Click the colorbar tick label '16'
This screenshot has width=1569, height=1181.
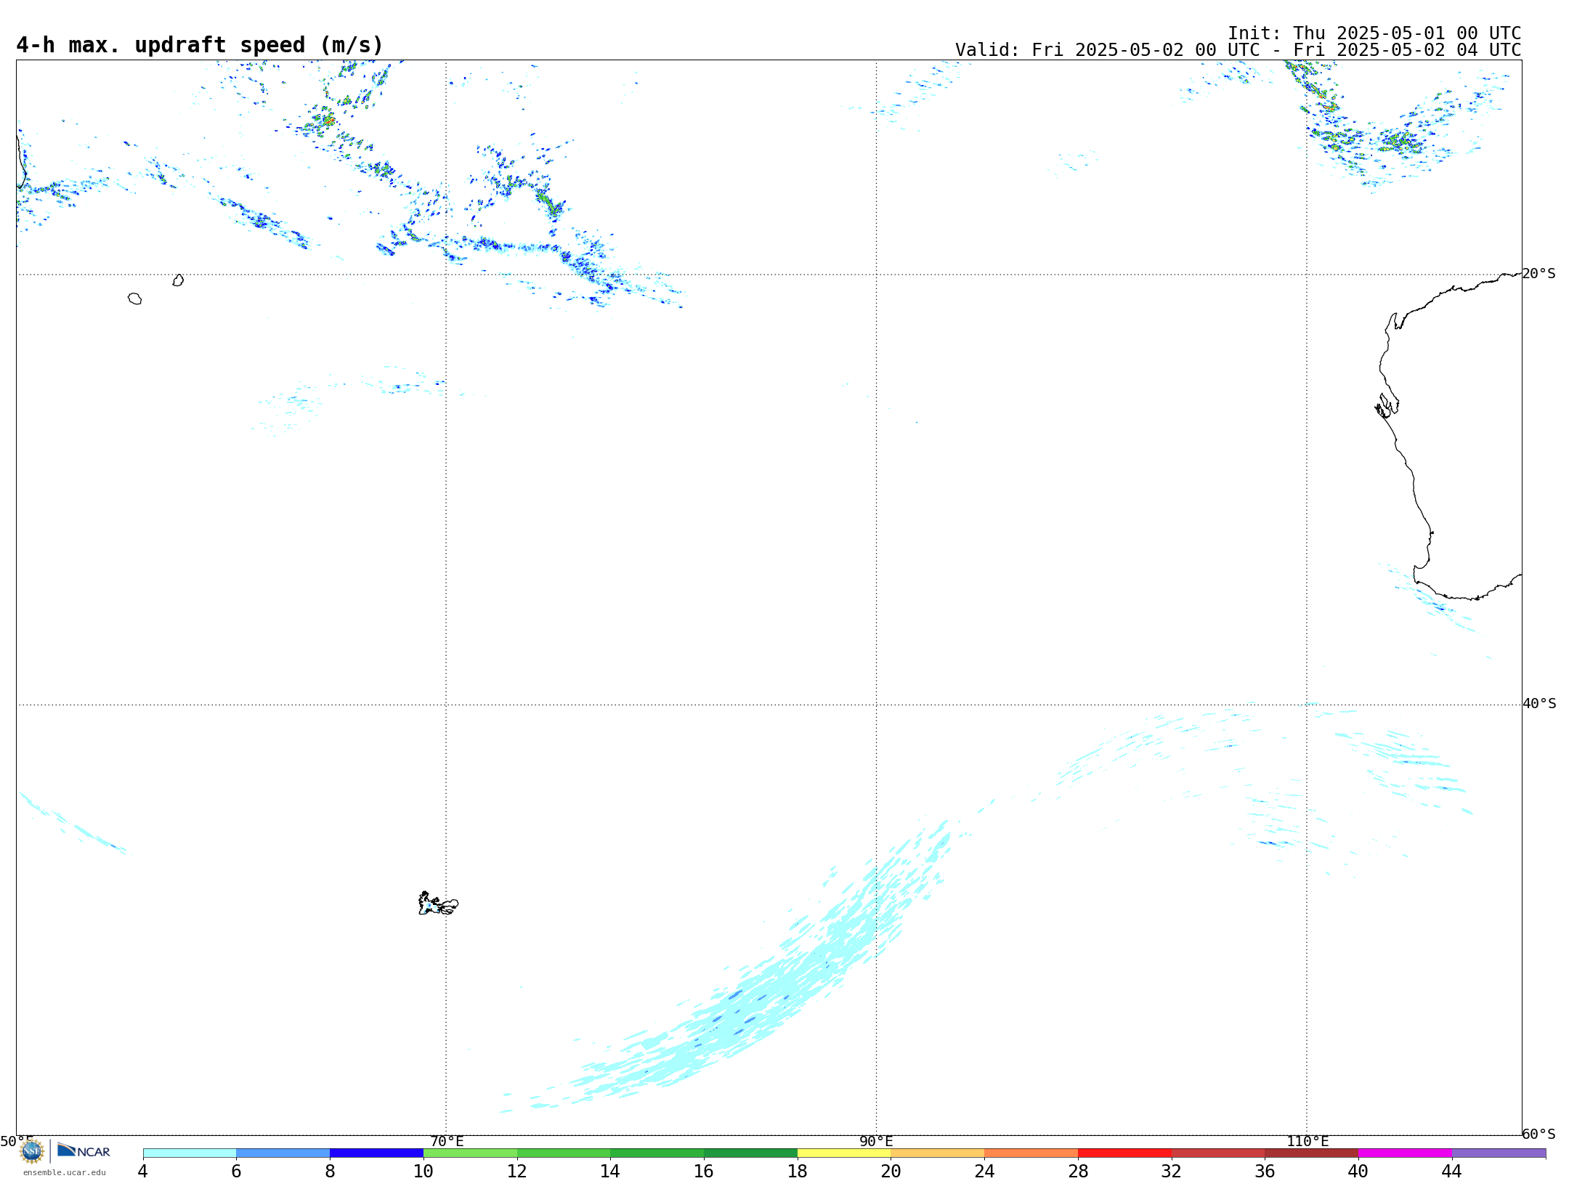coord(704,1171)
